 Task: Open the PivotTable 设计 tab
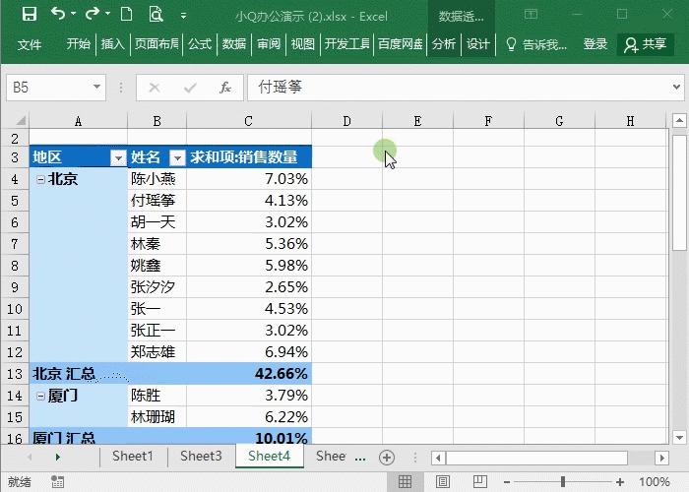click(x=478, y=44)
